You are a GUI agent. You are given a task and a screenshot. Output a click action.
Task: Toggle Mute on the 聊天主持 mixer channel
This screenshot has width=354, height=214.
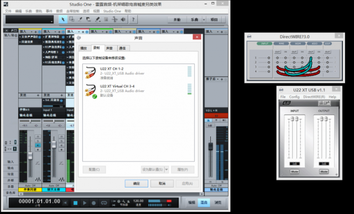61,137
